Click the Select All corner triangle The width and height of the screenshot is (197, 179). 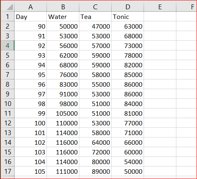click(10, 7)
